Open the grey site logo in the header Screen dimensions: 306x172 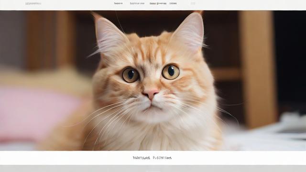(33, 3)
